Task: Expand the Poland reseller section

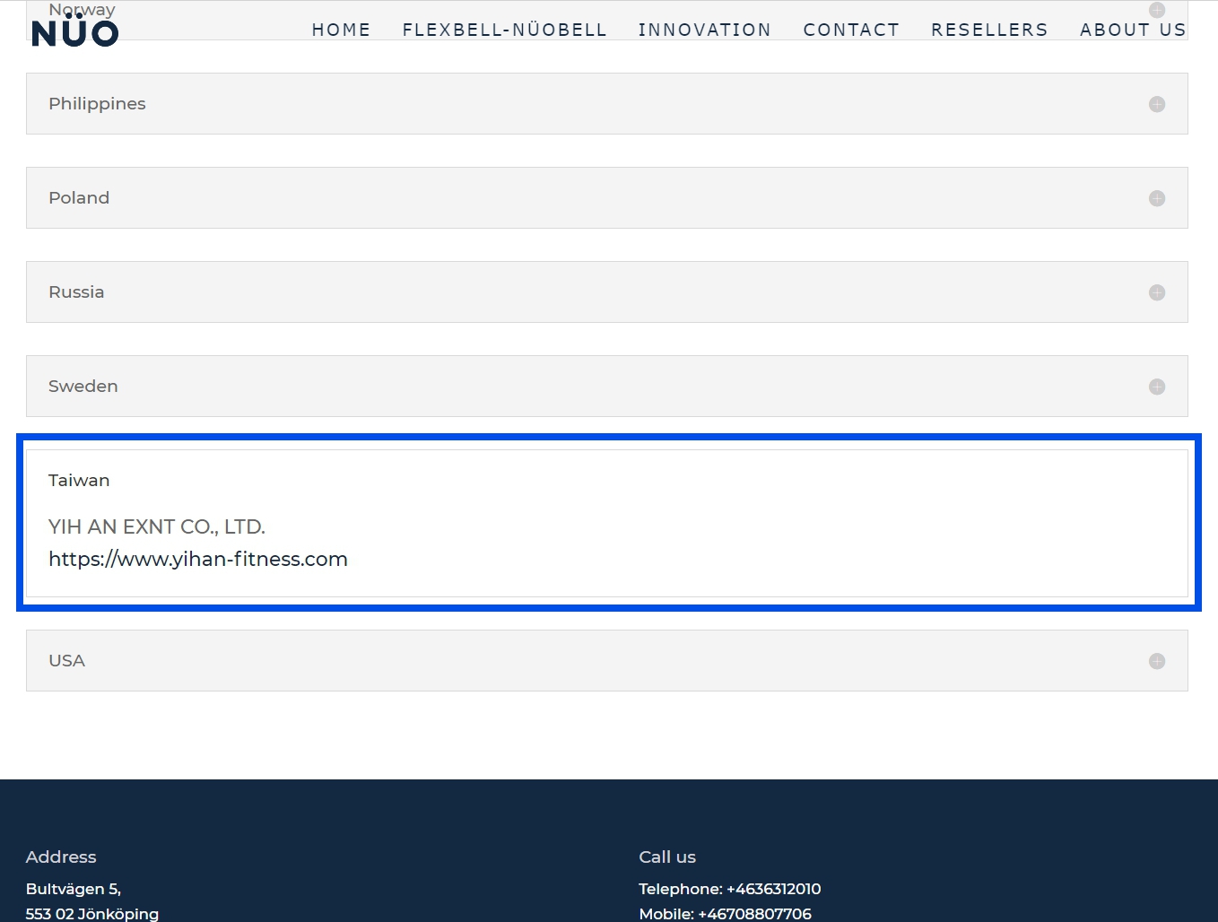Action: click(607, 198)
